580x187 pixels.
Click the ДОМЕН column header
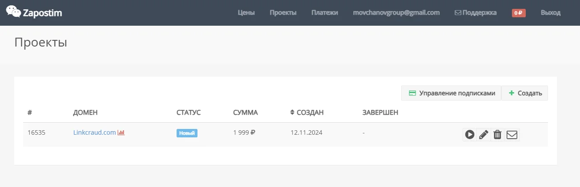85,113
